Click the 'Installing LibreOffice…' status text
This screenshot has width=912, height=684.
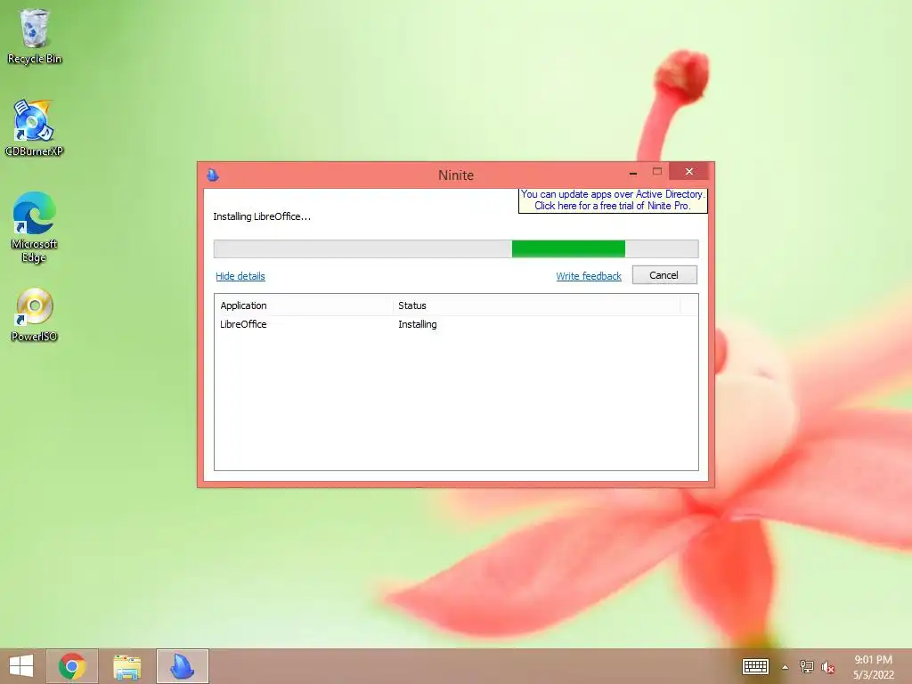coord(262,216)
